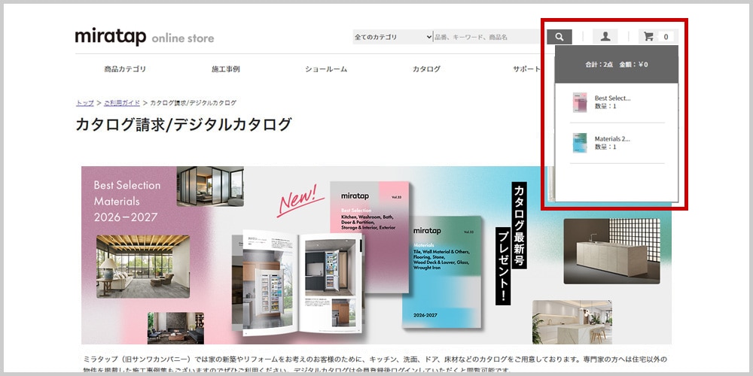
Task: Open the 全てのカテゴリ category dropdown
Action: point(393,37)
